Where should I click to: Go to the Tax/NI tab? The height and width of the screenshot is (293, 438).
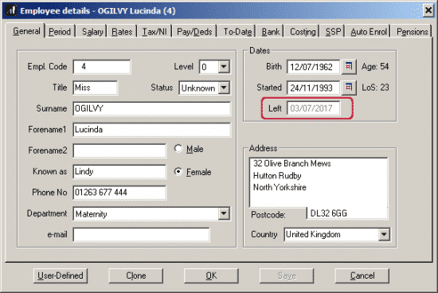154,32
